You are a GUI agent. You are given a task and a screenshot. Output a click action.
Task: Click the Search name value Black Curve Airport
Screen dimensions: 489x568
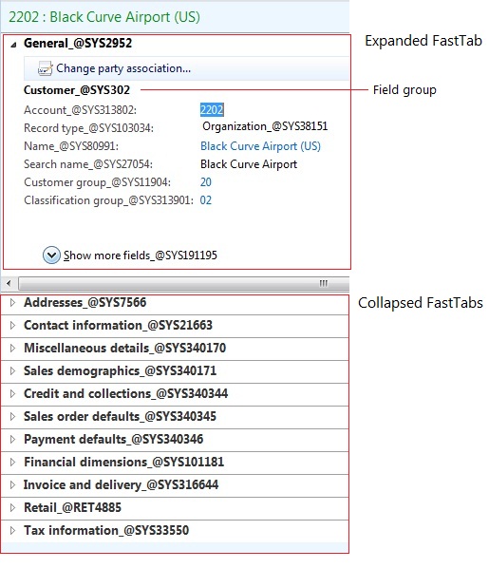pyautogui.click(x=249, y=164)
